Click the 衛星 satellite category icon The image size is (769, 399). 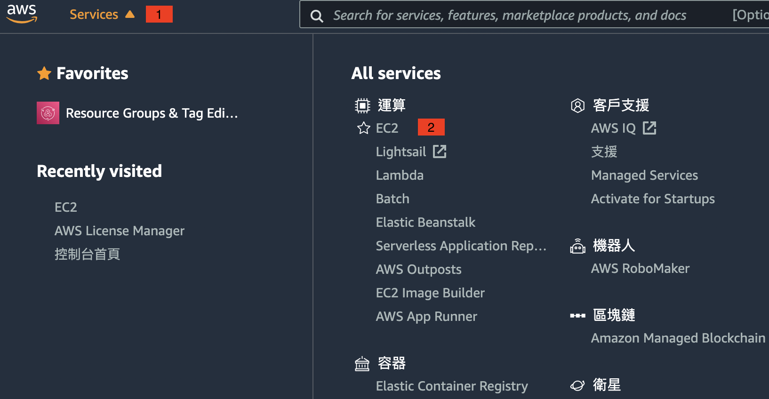[x=577, y=385]
